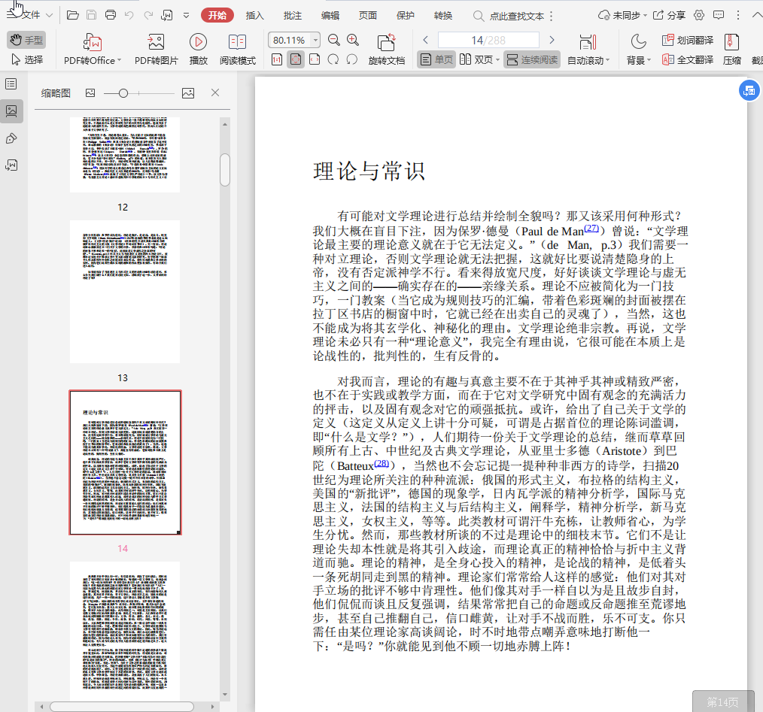Open the 批注 annotation tab
763x712 pixels.
[x=293, y=15]
